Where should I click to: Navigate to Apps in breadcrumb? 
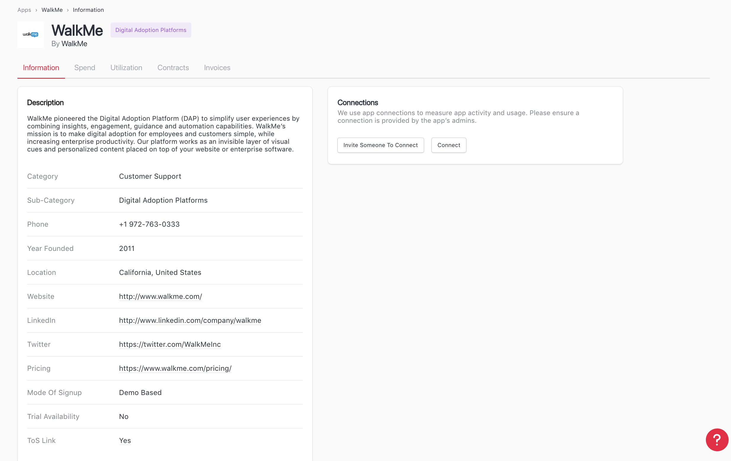(24, 10)
